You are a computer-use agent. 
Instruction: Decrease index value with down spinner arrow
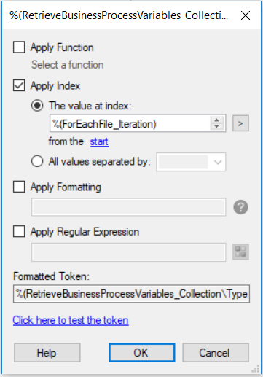click(216, 127)
